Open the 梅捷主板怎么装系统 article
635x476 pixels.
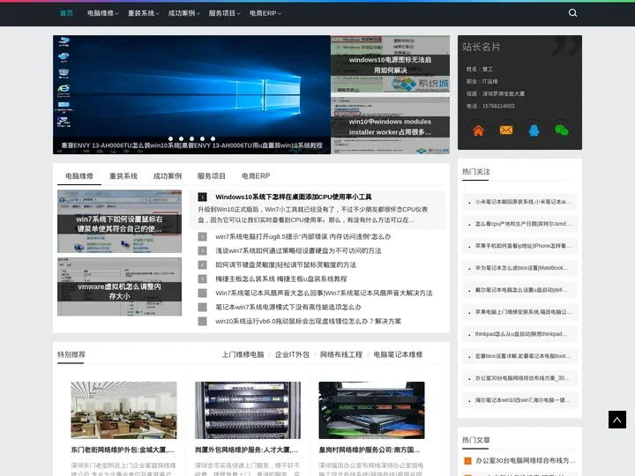pyautogui.click(x=281, y=279)
